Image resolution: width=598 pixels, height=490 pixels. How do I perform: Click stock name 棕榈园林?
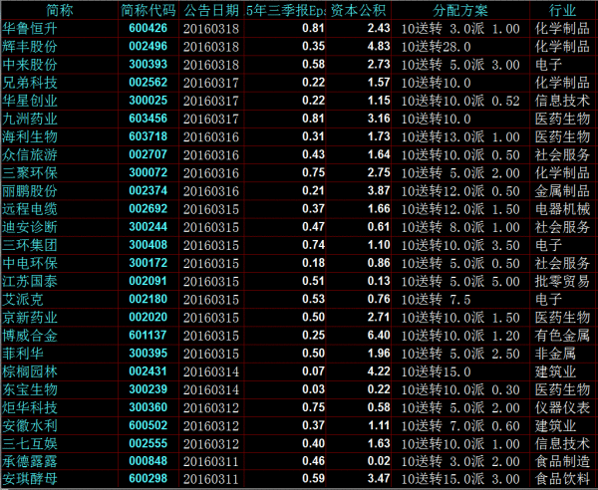(30, 371)
